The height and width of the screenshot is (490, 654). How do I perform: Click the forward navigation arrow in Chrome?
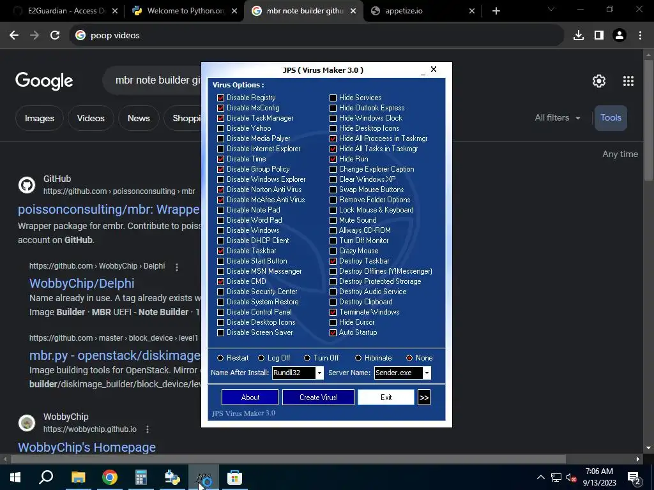pos(34,36)
